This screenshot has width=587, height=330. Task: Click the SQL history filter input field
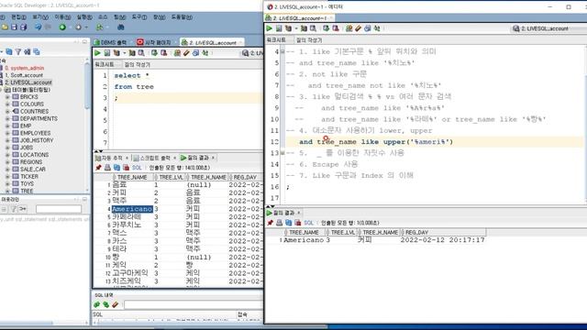coord(193,305)
